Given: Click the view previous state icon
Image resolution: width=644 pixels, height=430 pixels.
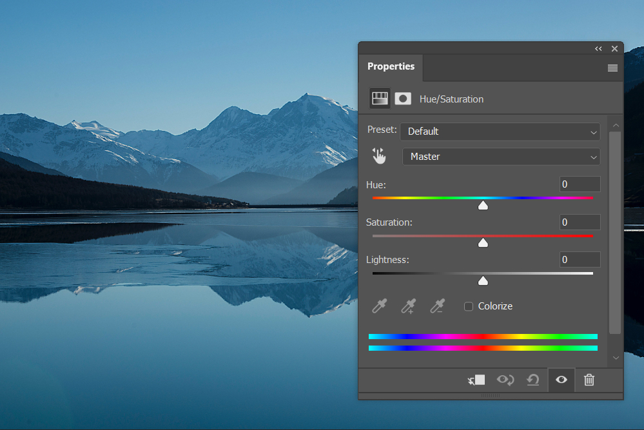Looking at the screenshot, I should pos(505,380).
